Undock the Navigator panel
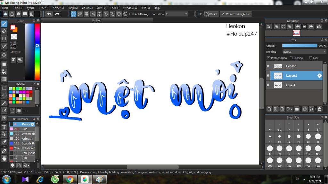Viewport: 328px width, 184px height. tap(322, 20)
